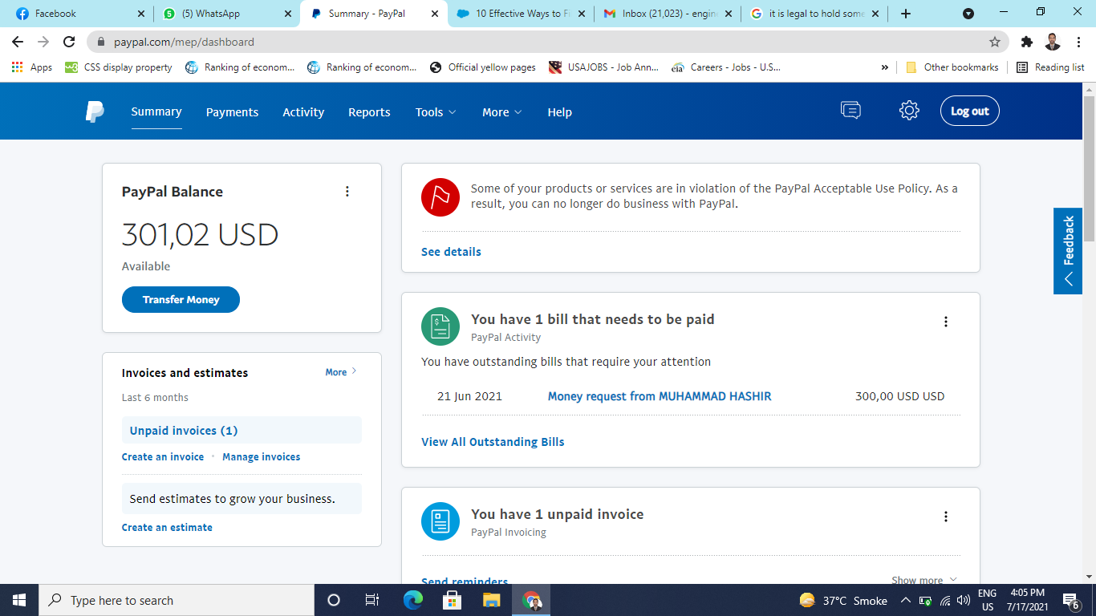Image resolution: width=1096 pixels, height=616 pixels.
Task: Click the Chrome profile avatar
Action: (1053, 42)
